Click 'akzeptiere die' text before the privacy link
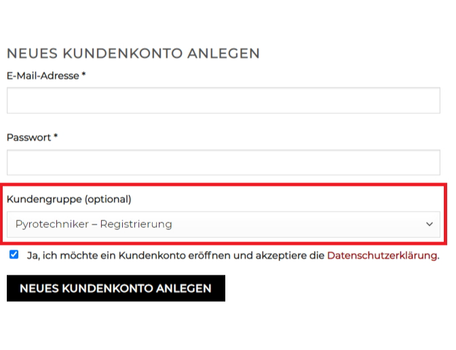This screenshot has height=350, width=456. pos(290,256)
